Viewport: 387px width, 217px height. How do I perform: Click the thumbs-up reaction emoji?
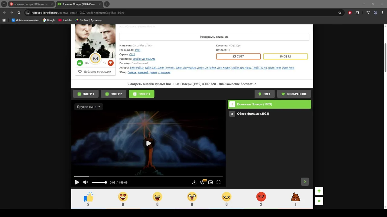88,197
